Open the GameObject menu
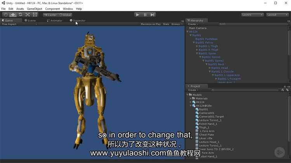This screenshot has width=291, height=163. (35, 9)
